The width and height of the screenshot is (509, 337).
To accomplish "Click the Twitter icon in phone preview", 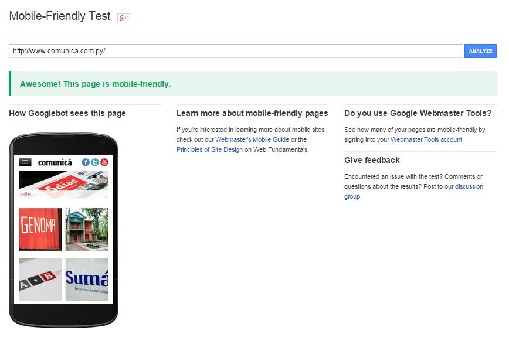I will [95, 162].
